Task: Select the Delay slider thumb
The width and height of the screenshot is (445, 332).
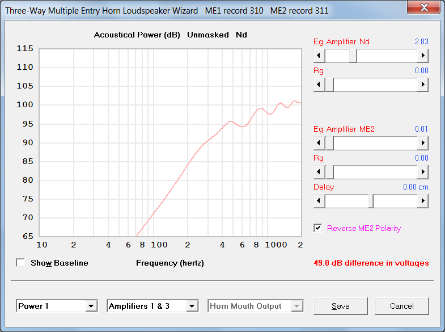Action: pyautogui.click(x=371, y=201)
